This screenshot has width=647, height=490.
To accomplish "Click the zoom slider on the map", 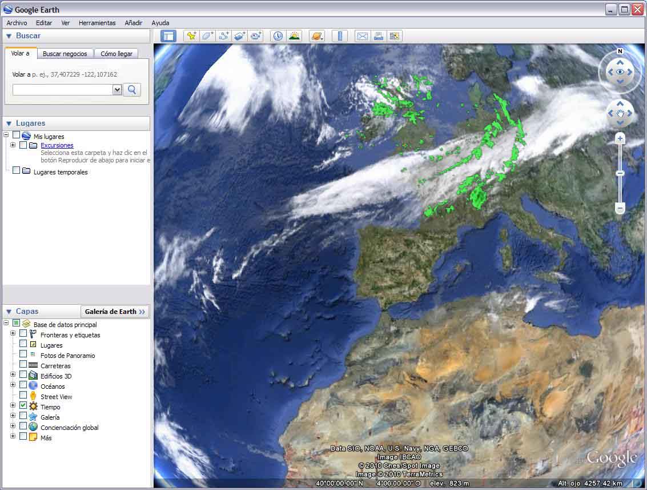I will pos(620,173).
